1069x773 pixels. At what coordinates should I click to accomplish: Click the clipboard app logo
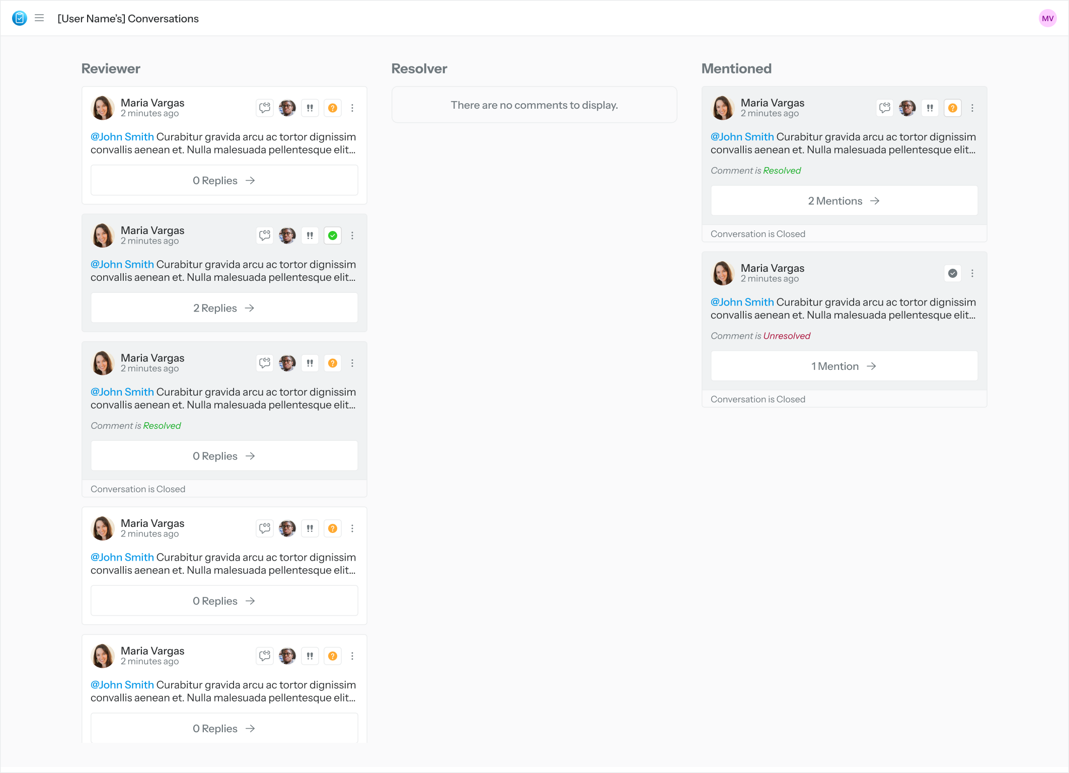click(x=20, y=19)
